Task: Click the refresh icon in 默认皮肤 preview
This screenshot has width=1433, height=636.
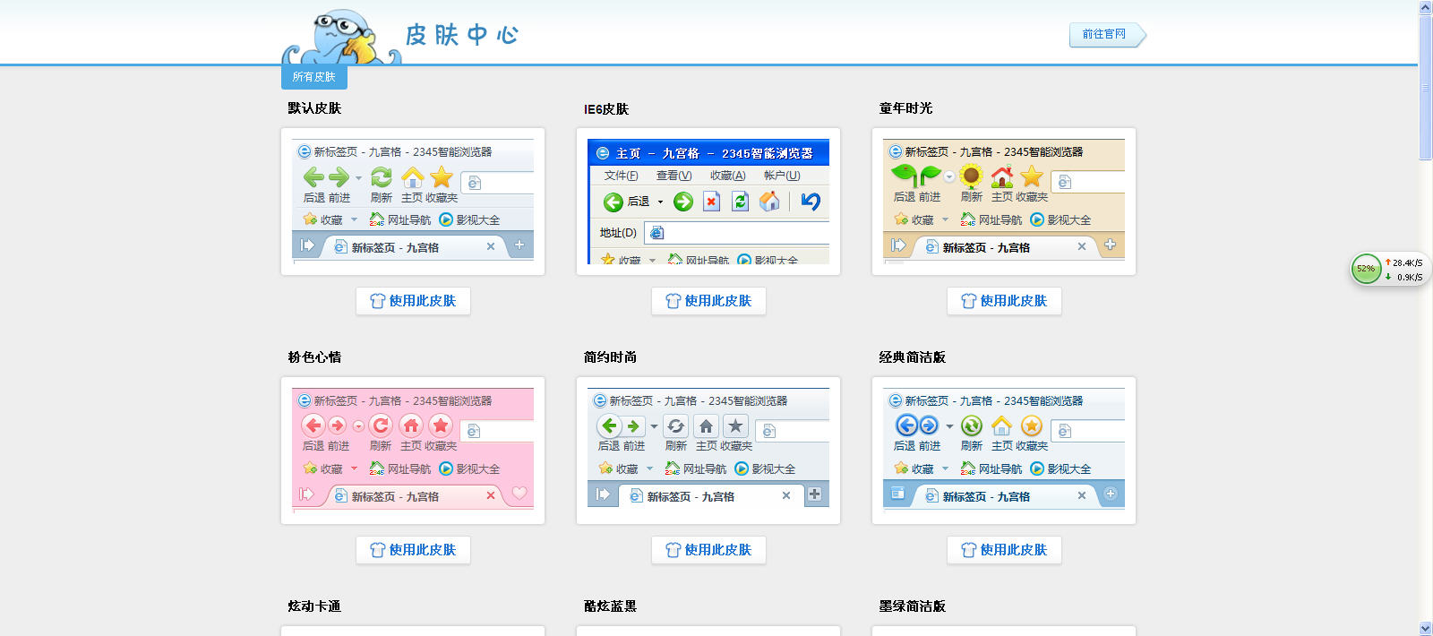Action: pos(382,177)
